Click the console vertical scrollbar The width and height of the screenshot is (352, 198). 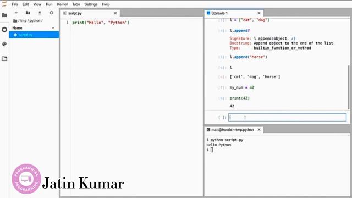348,87
